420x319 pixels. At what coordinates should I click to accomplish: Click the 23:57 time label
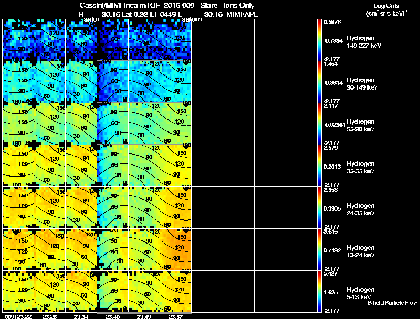click(x=176, y=316)
